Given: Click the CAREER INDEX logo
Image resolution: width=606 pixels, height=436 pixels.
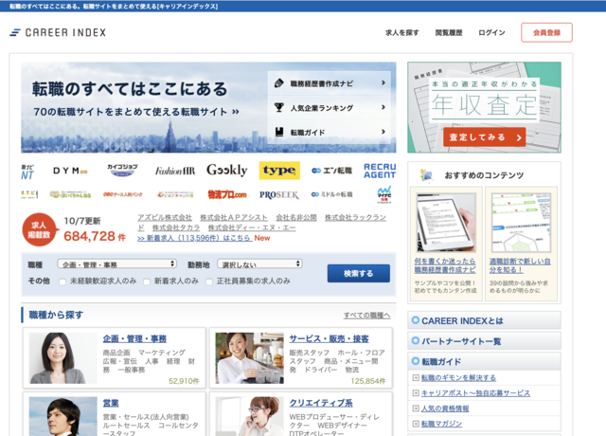Looking at the screenshot, I should click(58, 32).
